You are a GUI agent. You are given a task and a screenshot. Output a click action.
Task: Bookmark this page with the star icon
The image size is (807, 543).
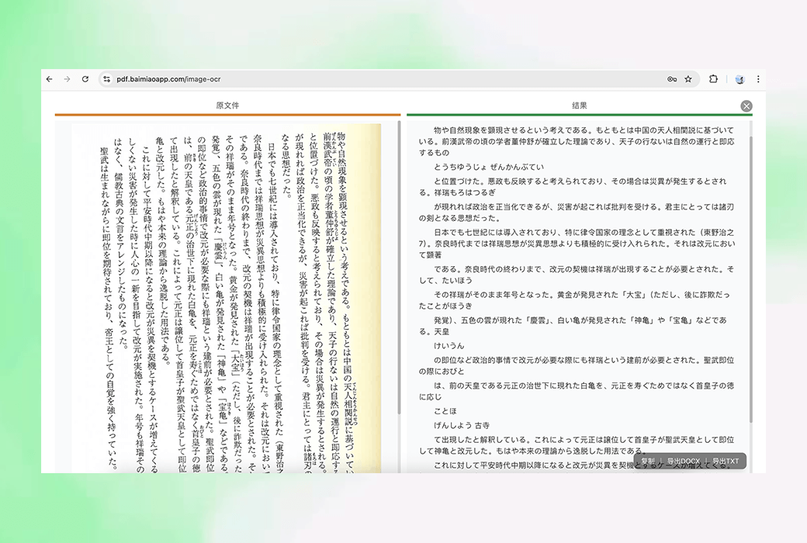point(688,79)
